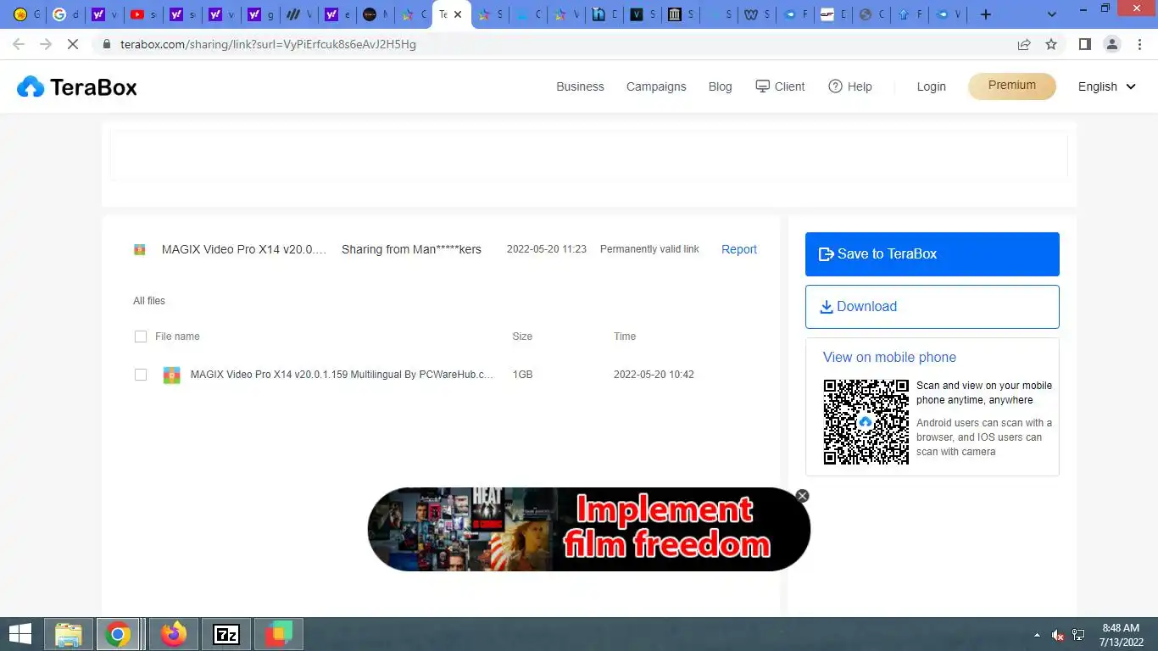Go to the Blog page
This screenshot has height=651, width=1158.
[720, 86]
